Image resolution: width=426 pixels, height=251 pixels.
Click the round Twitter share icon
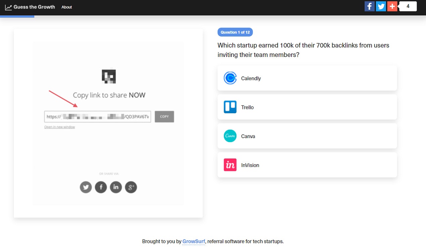(x=86, y=187)
